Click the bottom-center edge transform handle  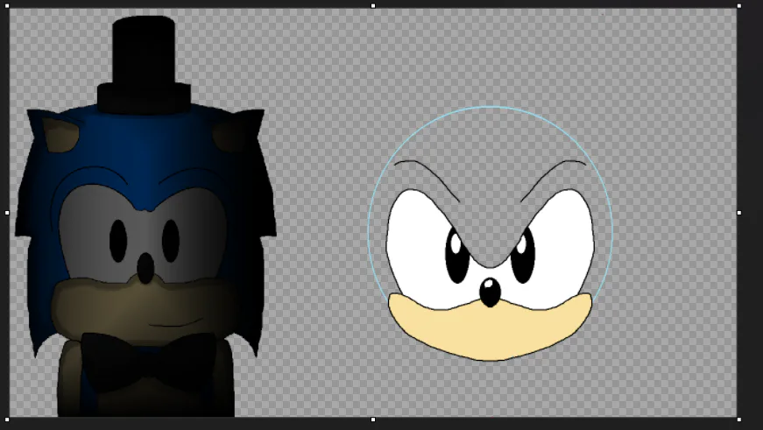[x=373, y=419]
